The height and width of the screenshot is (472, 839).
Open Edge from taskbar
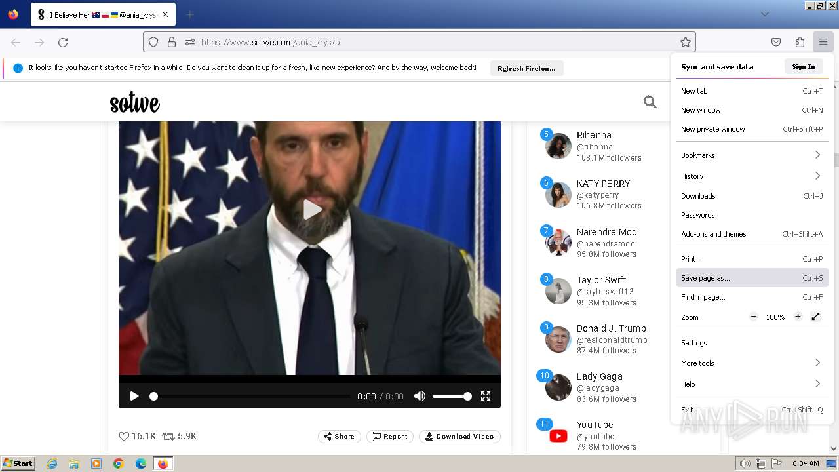(x=141, y=463)
